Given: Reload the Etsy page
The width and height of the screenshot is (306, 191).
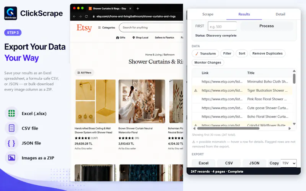Looking at the screenshot, I should click(x=86, y=16).
